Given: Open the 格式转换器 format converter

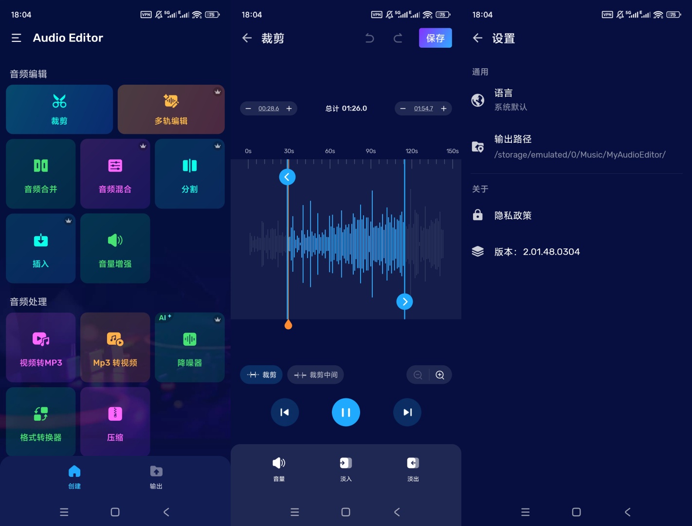Looking at the screenshot, I should 40,422.
